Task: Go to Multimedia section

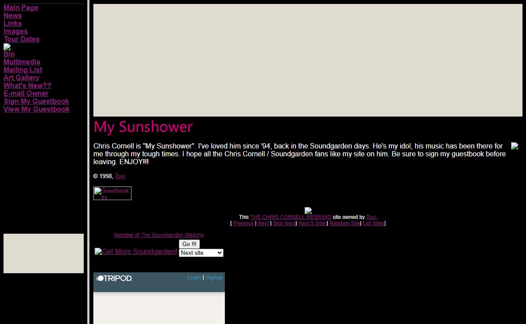Action: [22, 62]
